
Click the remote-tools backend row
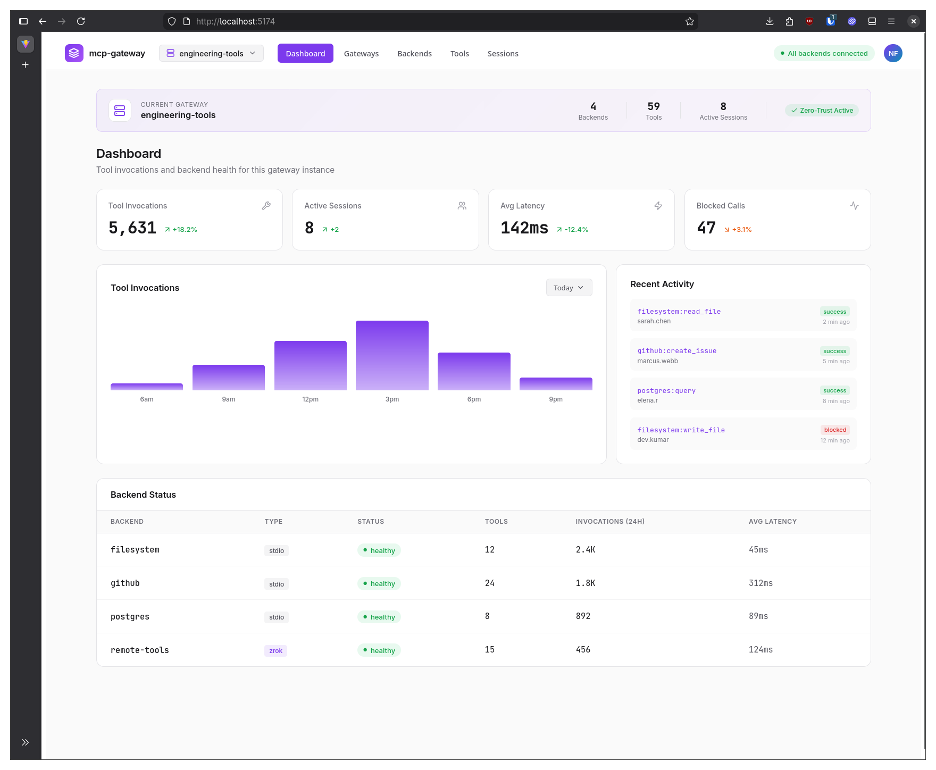pyautogui.click(x=483, y=650)
